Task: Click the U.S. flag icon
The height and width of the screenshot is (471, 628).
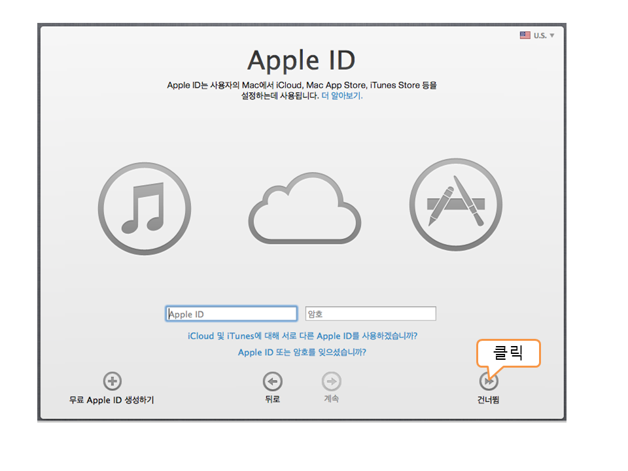Action: 525,35
